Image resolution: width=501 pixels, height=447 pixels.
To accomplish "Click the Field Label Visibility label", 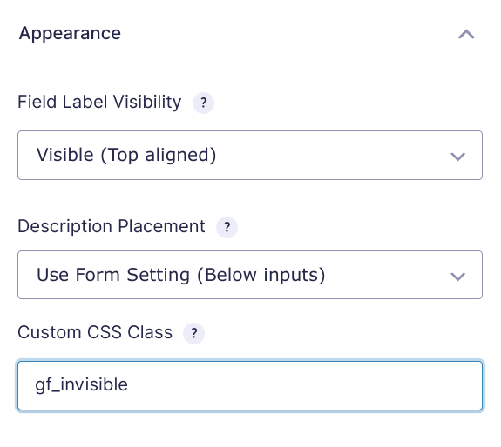I will (99, 103).
